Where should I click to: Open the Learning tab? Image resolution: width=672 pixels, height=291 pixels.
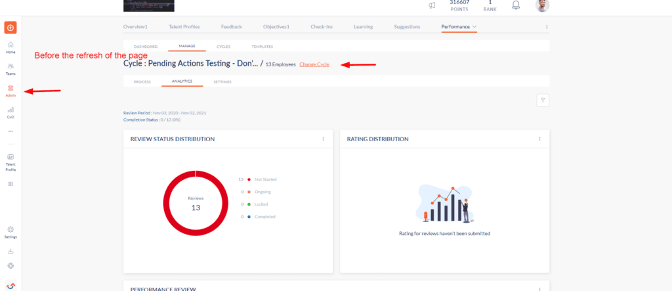pos(363,27)
